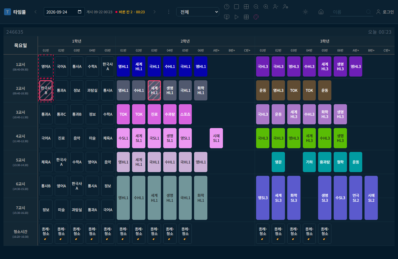The image size is (398, 259).
Task: Open the vertical three-dot more menu
Action: tap(169, 12)
